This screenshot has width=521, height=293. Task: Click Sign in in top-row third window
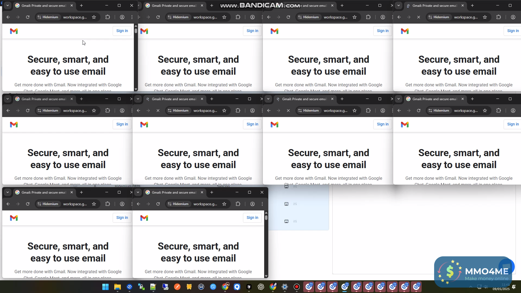383,31
